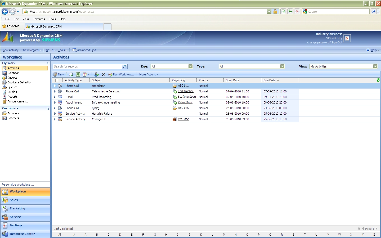Screen dimensions: 381x238
Task: Collapse the Customers section
Action: pyautogui.click(x=48, y=109)
